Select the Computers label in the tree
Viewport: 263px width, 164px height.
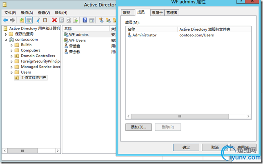[31, 50]
